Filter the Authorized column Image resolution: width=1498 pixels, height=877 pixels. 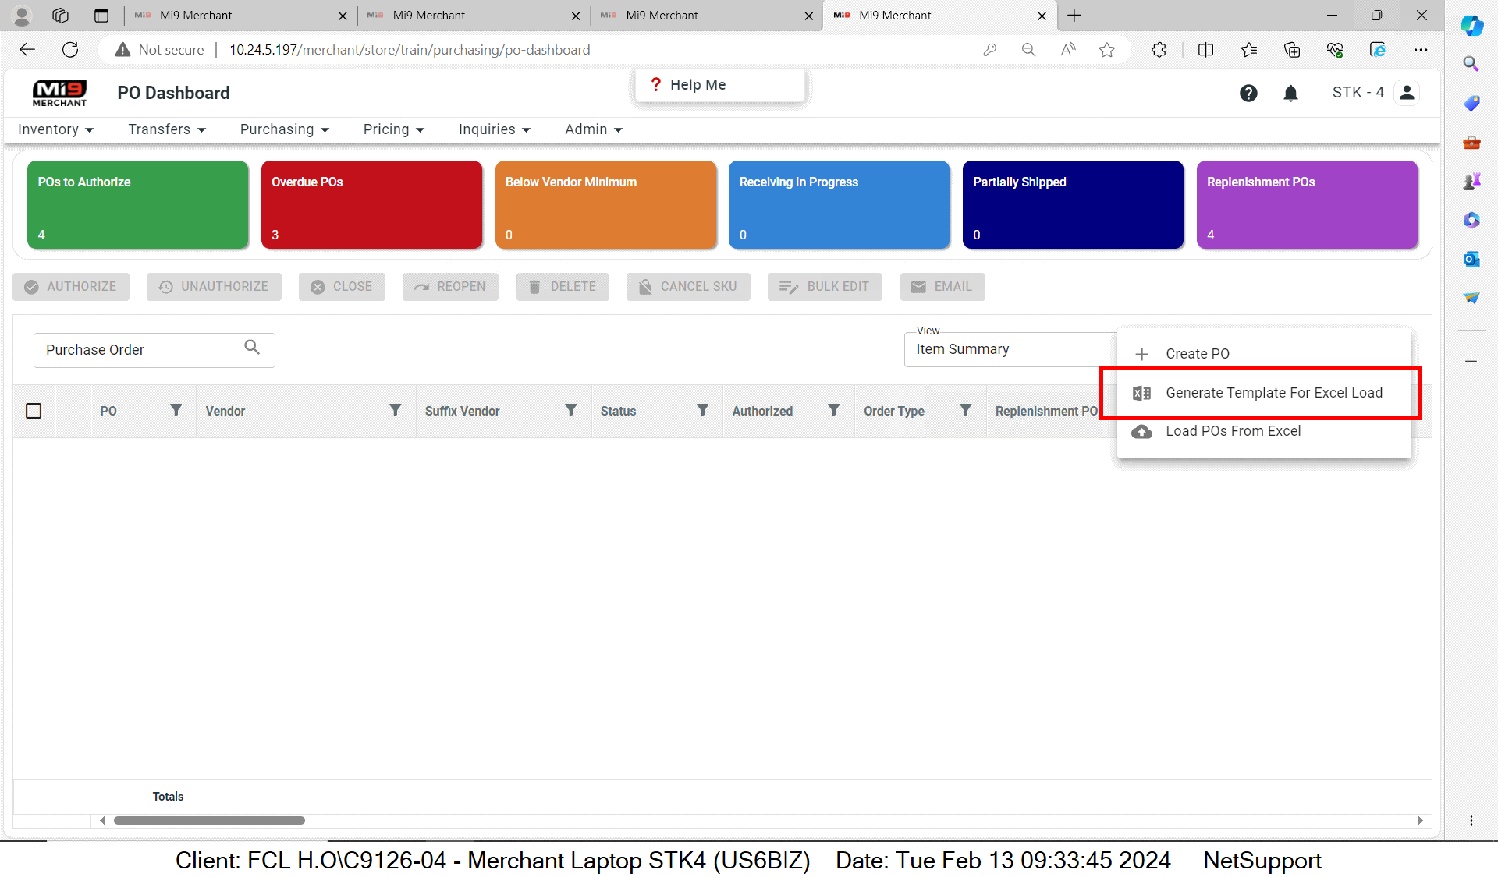pos(833,410)
